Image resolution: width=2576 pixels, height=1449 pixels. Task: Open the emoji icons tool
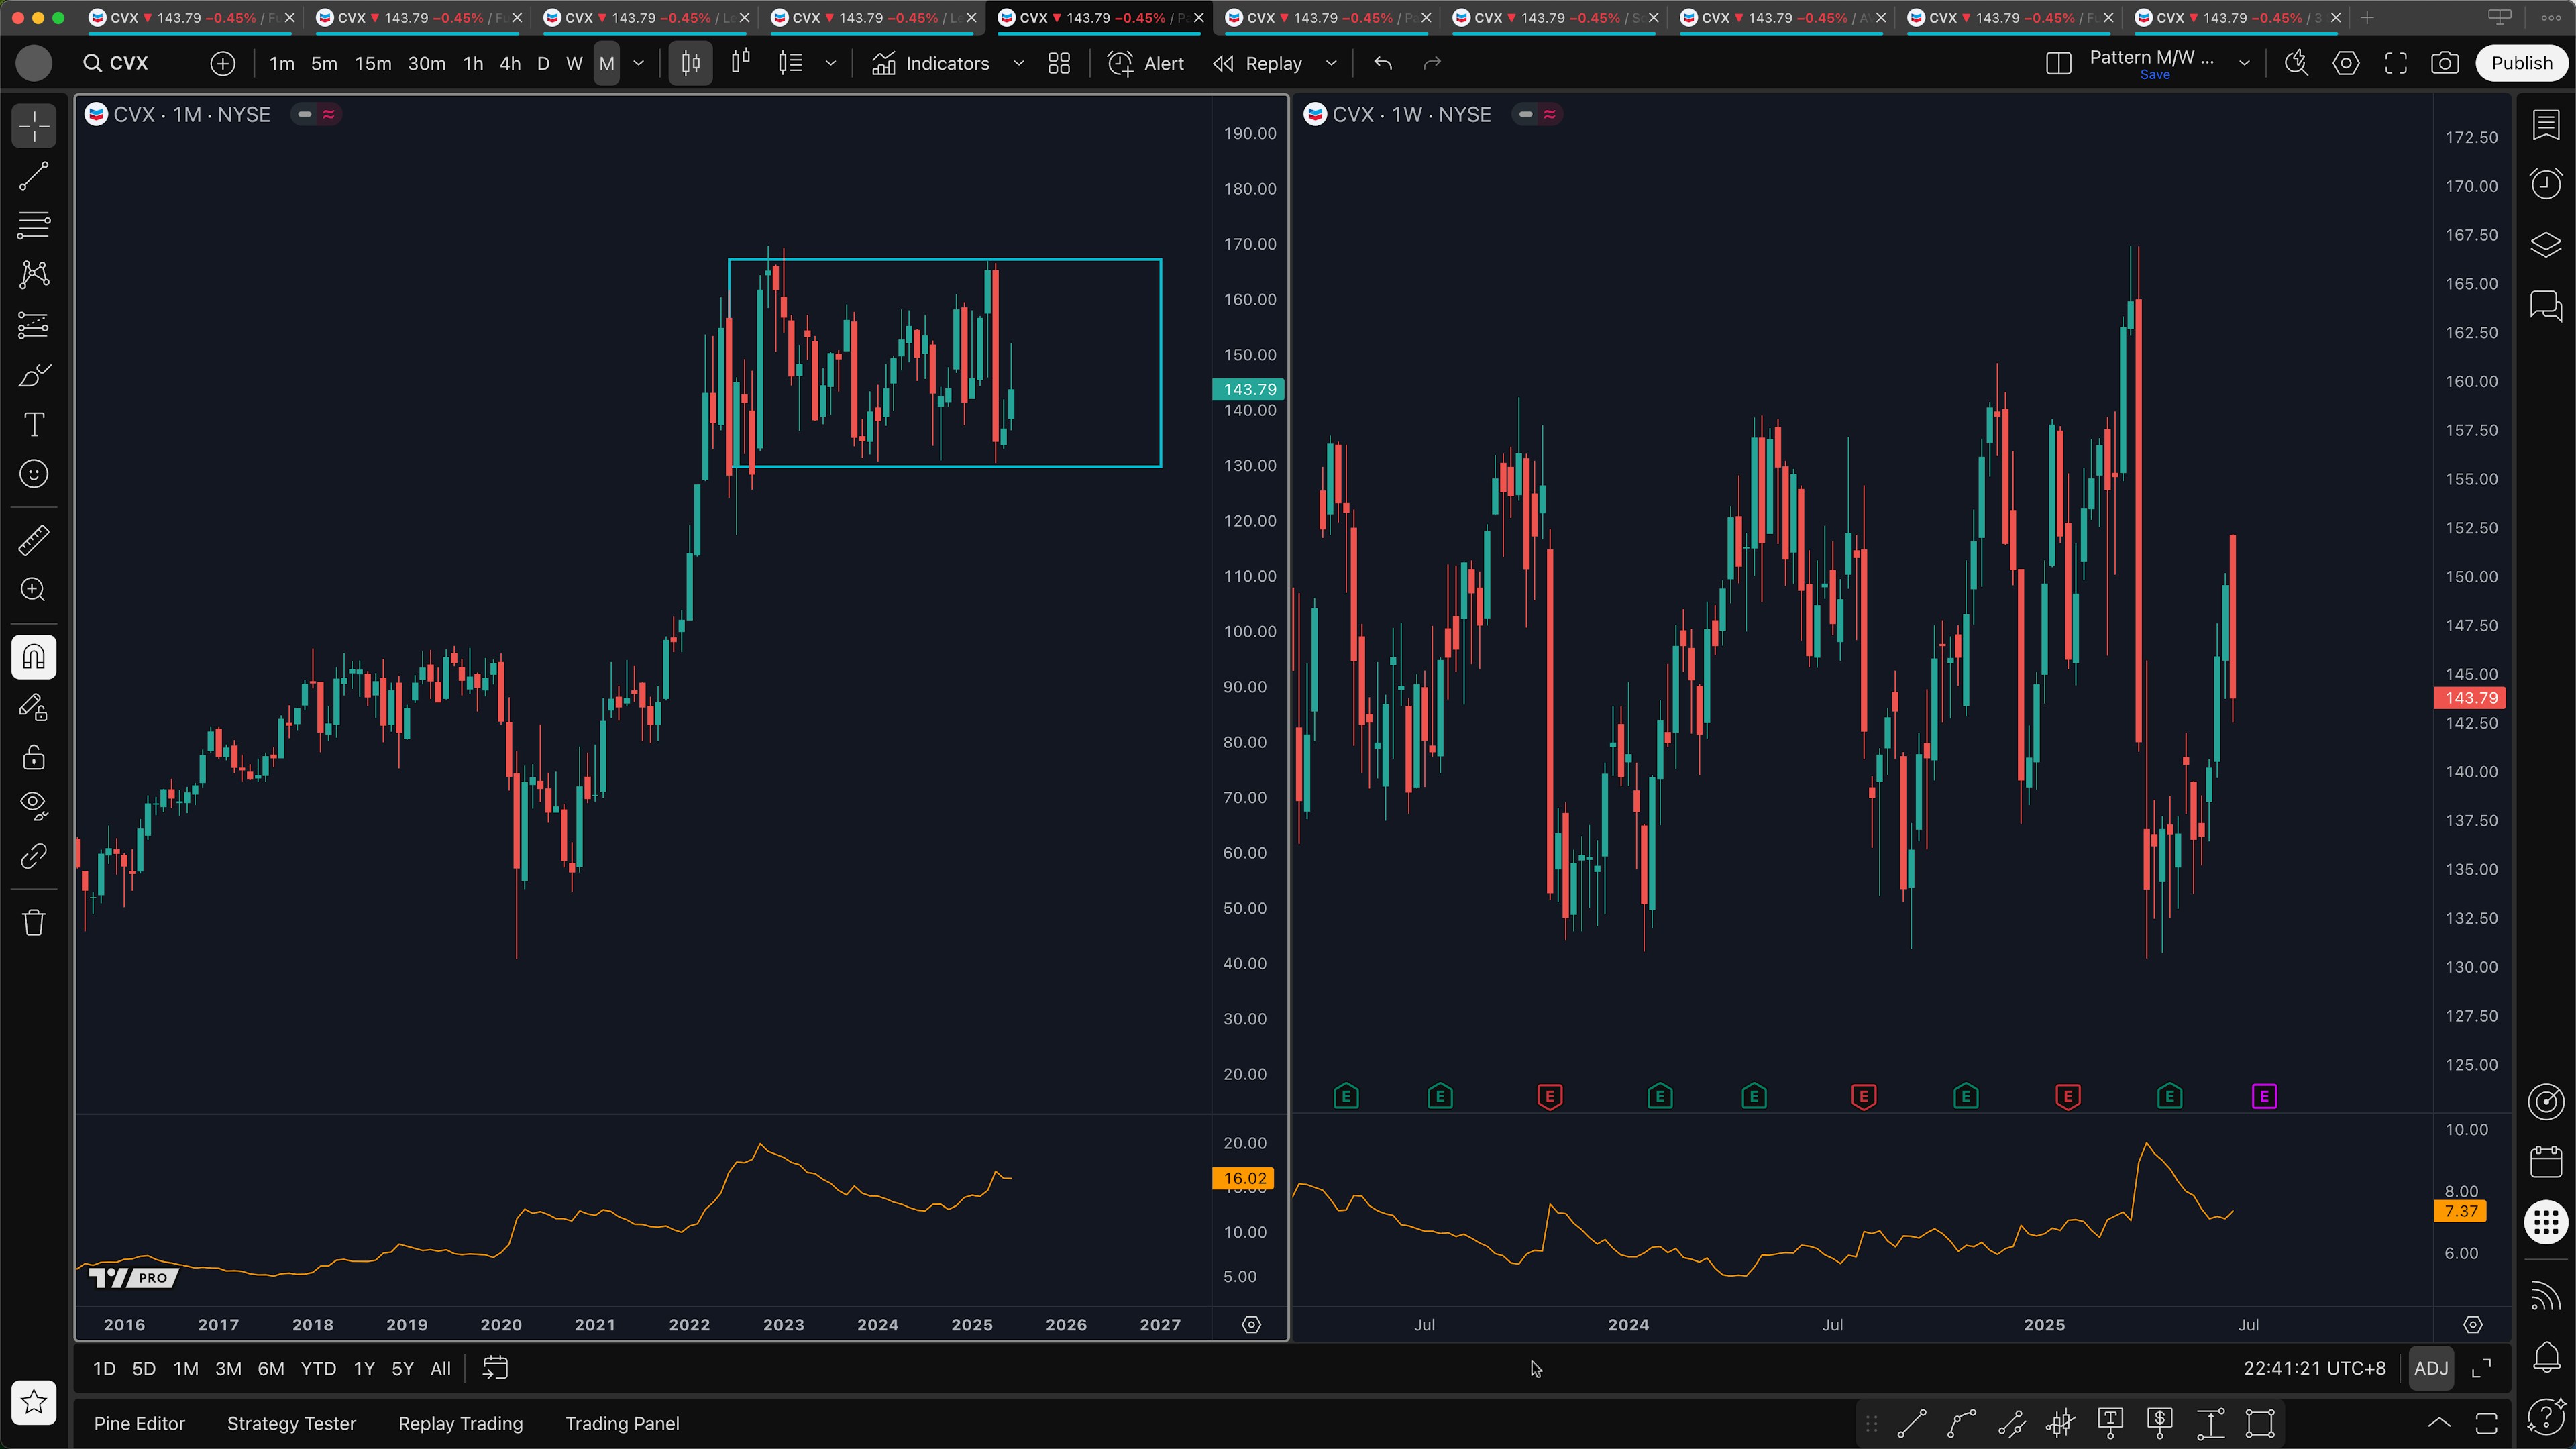pyautogui.click(x=34, y=474)
